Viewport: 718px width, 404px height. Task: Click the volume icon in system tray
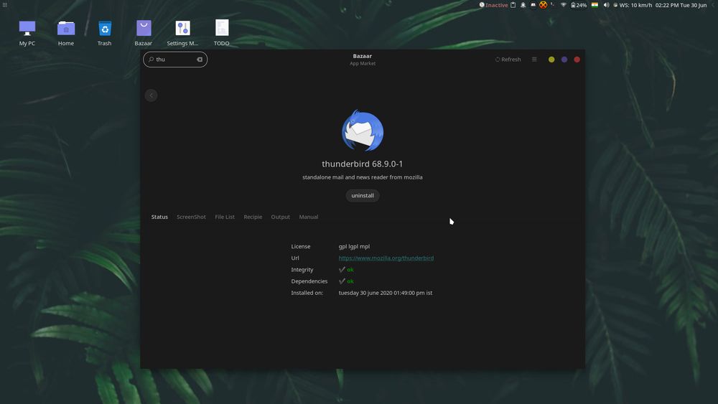[606, 5]
